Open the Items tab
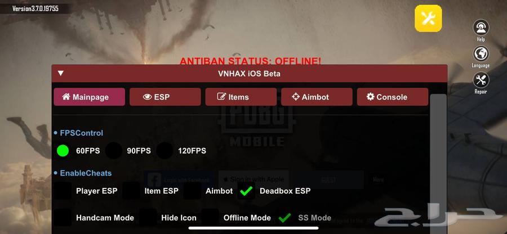507x234 pixels. coord(241,97)
